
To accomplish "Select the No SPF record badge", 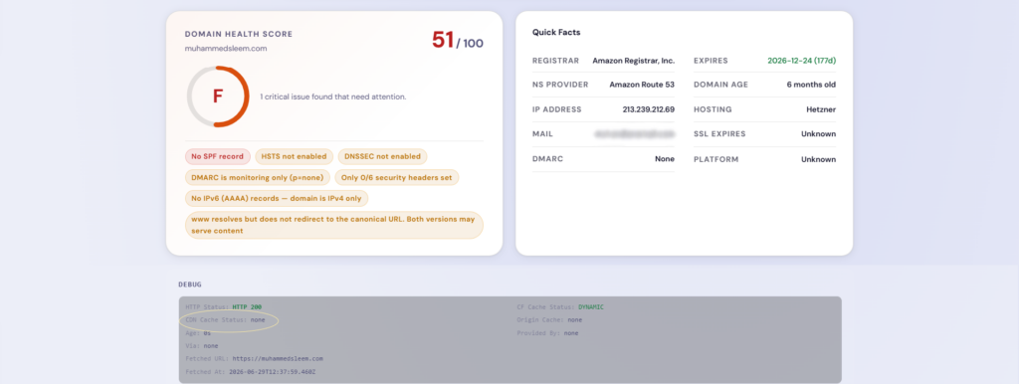I will (218, 156).
